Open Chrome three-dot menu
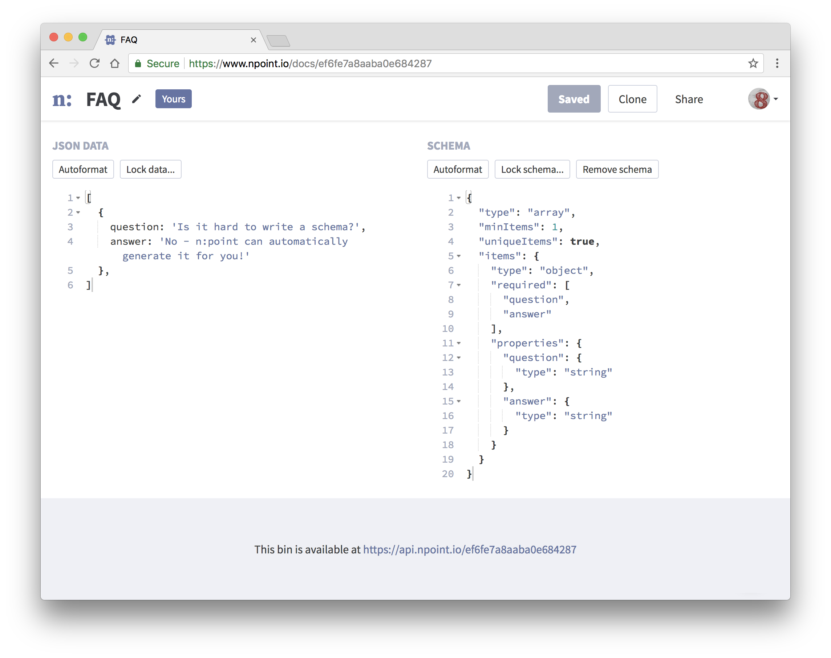The height and width of the screenshot is (658, 831). coord(777,63)
